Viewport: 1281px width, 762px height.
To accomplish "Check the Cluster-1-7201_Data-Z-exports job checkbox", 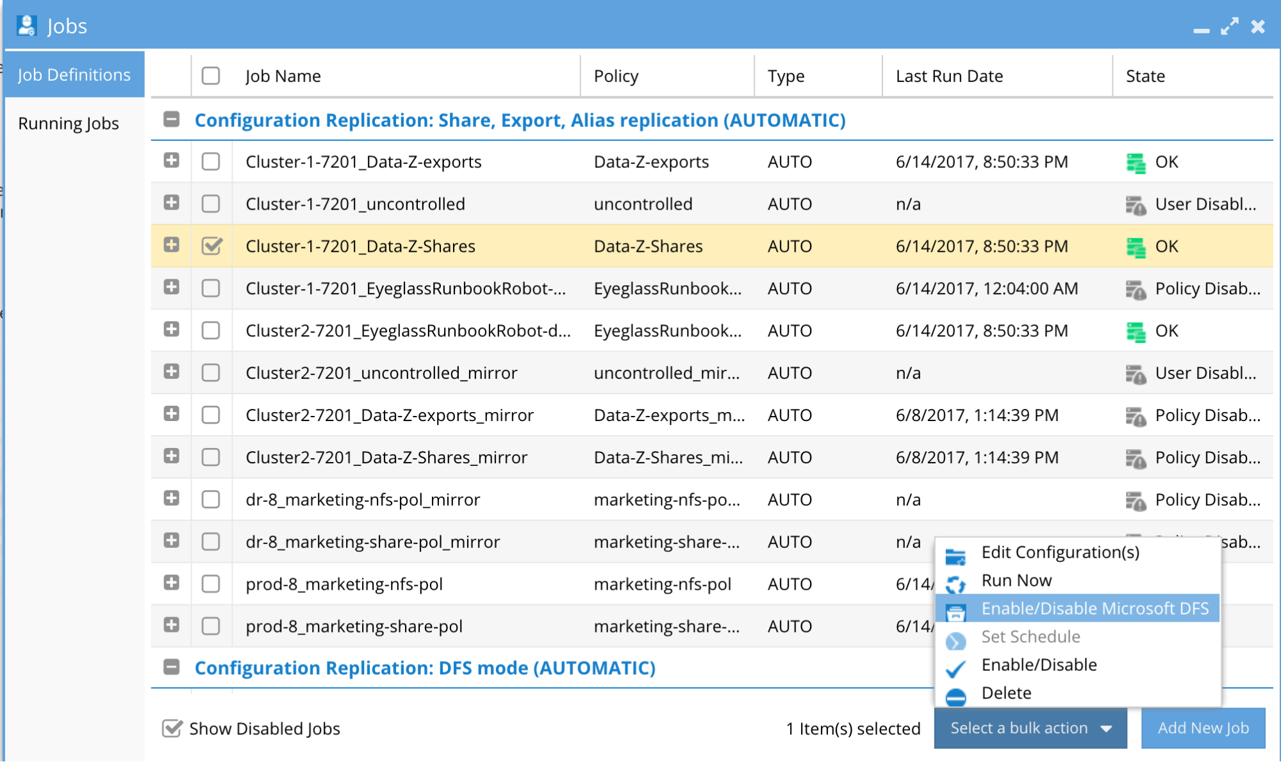I will pyautogui.click(x=211, y=162).
